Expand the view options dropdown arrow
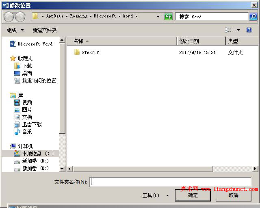Screen dimensions: 260x208 tap(238, 30)
